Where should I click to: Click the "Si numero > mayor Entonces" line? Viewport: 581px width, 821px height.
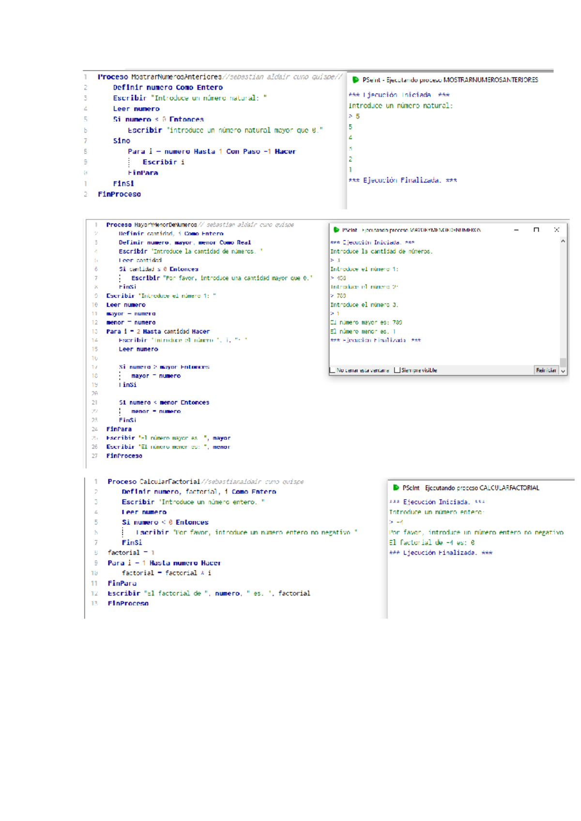click(x=164, y=367)
